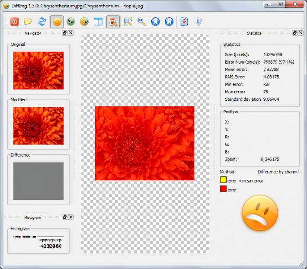Go to previous image pair icon
This screenshot has height=269, width=307.
coord(155,22)
